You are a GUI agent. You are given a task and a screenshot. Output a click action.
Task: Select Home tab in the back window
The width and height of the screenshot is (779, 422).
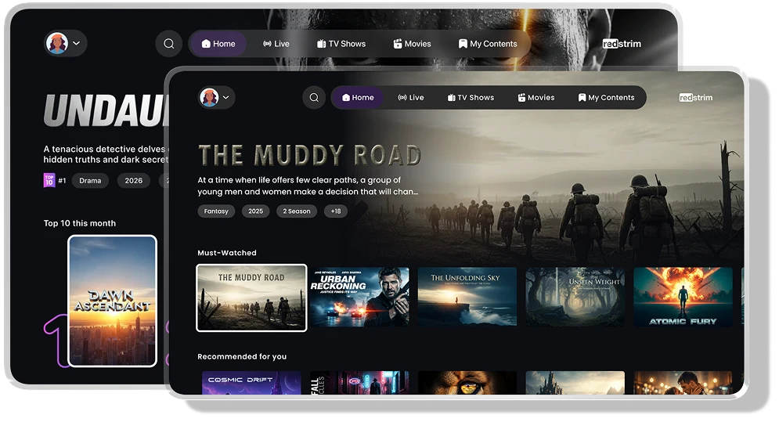[218, 44]
